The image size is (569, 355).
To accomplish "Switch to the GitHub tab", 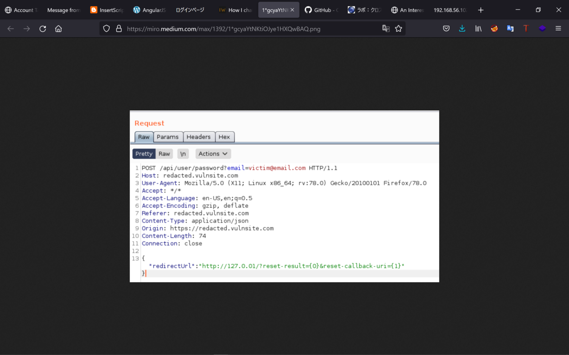I will [x=321, y=10].
